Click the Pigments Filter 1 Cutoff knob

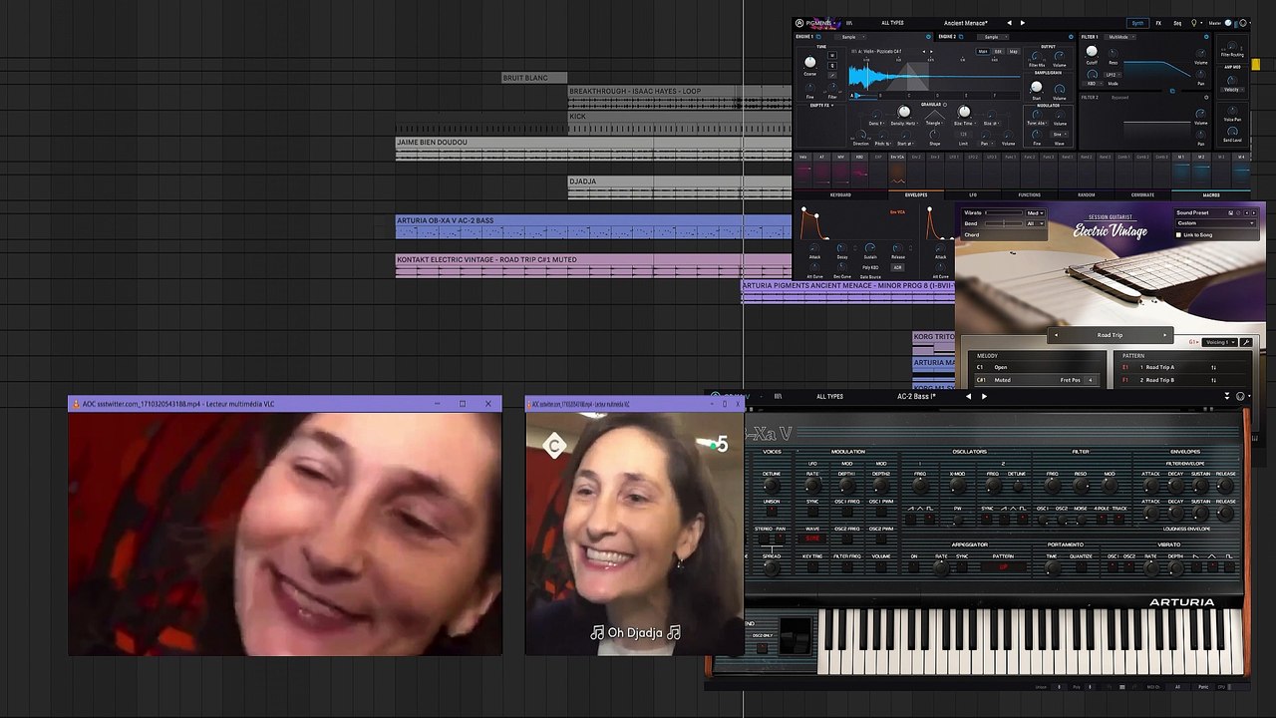click(x=1092, y=52)
